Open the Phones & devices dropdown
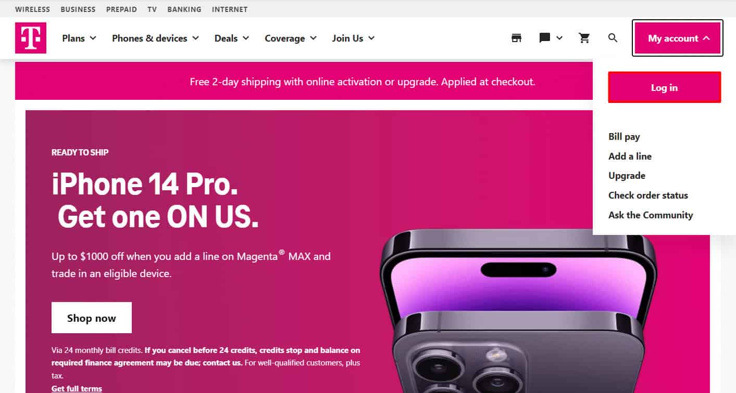 [x=156, y=38]
